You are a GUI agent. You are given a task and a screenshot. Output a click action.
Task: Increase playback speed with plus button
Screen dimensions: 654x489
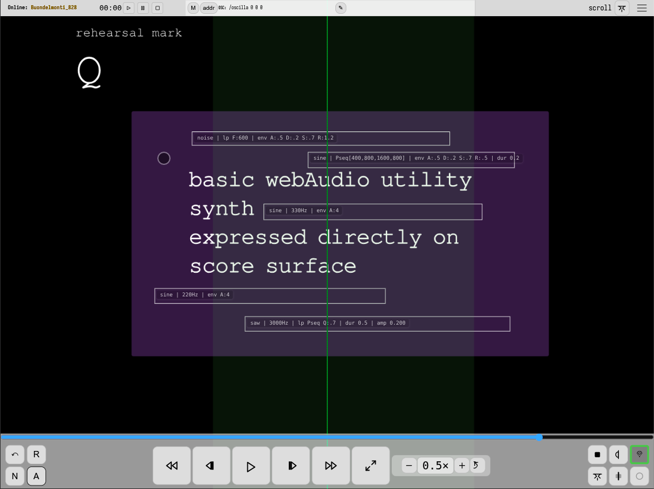[x=462, y=465]
